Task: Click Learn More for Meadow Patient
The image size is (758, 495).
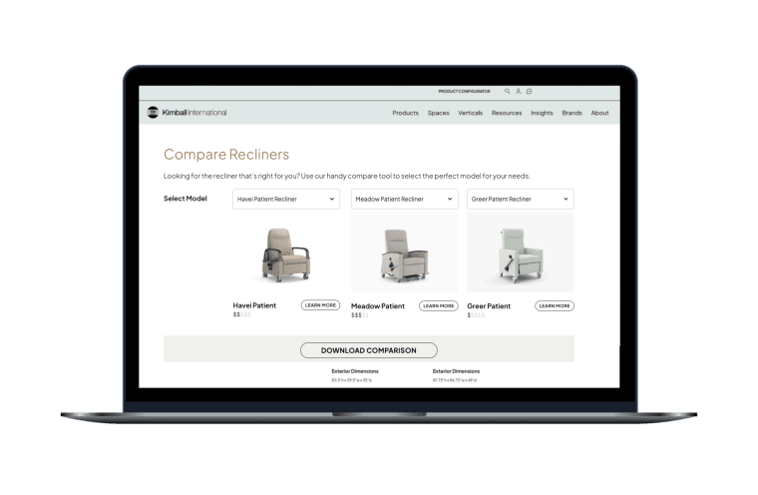Action: [x=439, y=305]
